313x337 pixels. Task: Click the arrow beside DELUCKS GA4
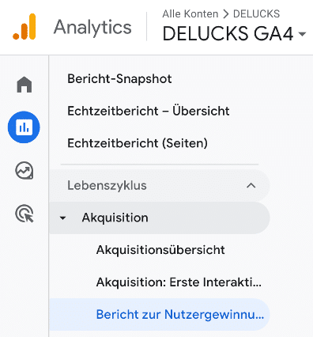(302, 34)
